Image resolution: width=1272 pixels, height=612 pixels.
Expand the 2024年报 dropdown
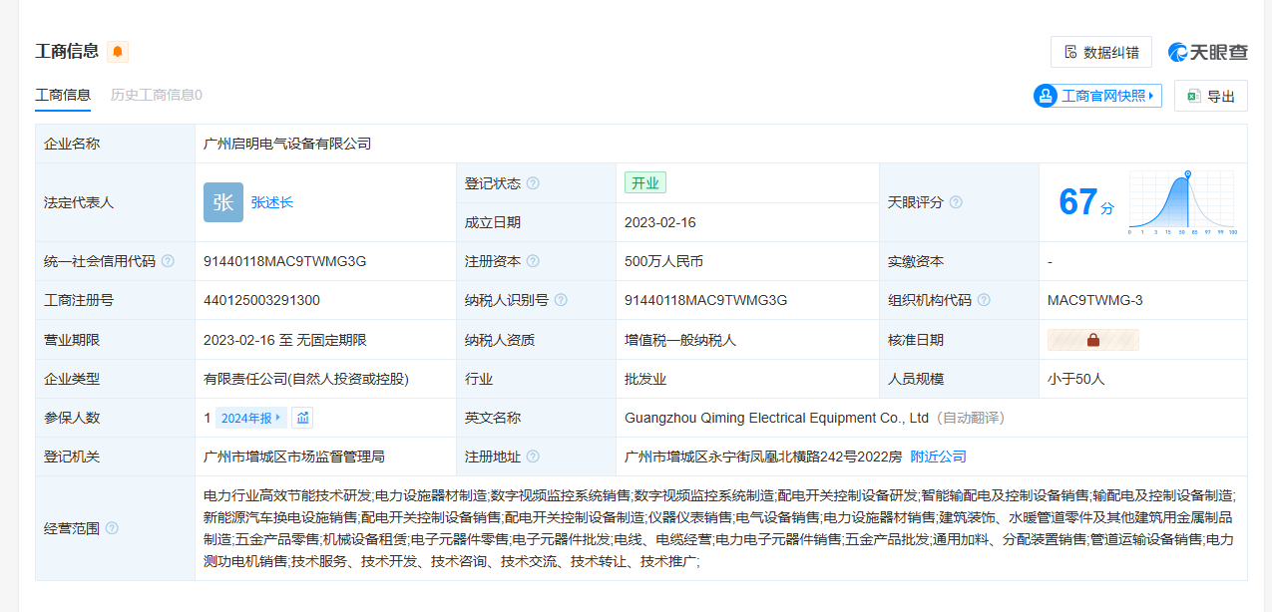point(251,418)
